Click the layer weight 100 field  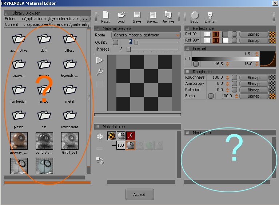120,145
